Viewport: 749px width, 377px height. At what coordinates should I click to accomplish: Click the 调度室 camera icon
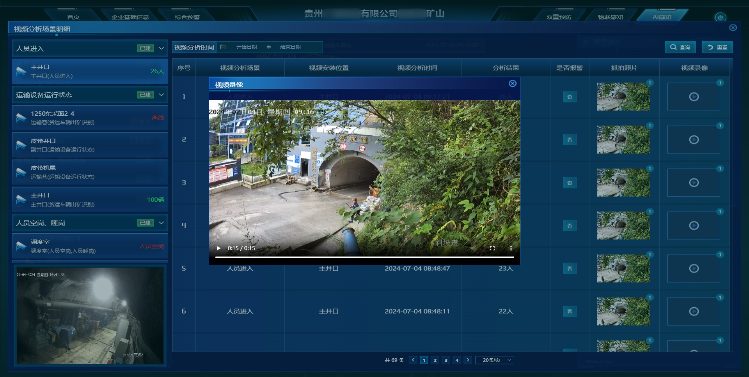21,246
